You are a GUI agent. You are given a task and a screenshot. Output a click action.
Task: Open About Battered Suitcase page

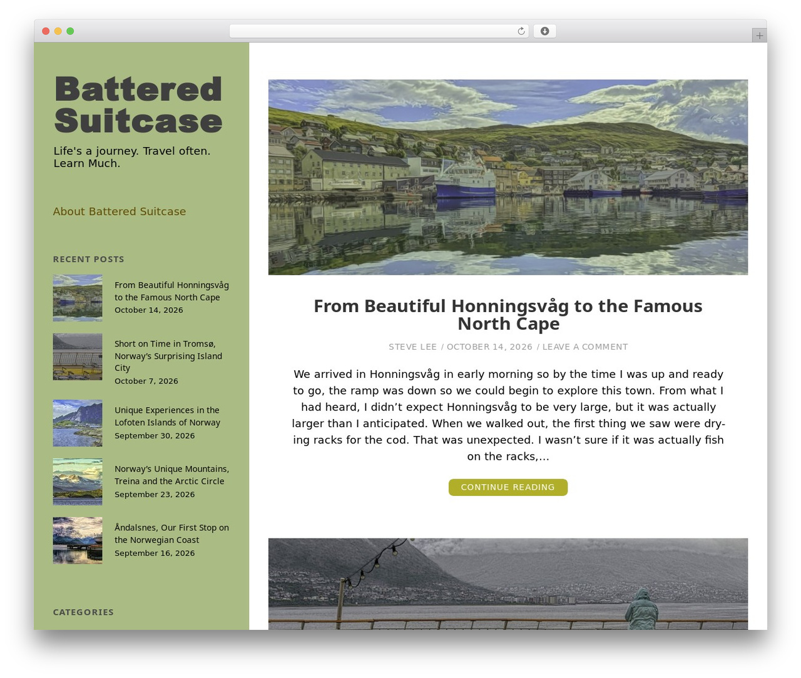pyautogui.click(x=120, y=211)
